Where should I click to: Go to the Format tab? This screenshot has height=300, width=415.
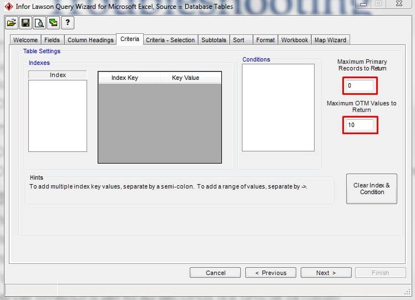pos(265,40)
